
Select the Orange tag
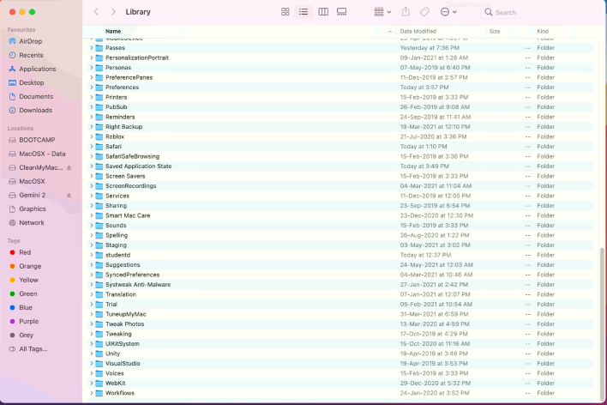[30, 266]
